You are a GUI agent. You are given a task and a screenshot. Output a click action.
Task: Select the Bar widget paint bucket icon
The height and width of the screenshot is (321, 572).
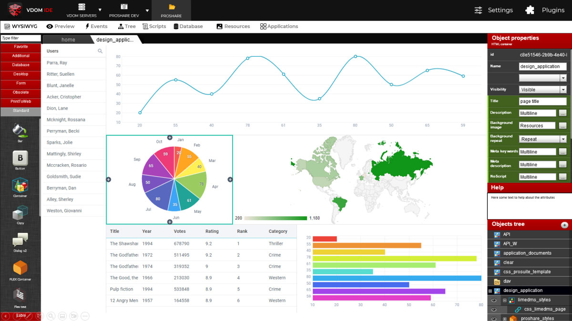click(20, 130)
